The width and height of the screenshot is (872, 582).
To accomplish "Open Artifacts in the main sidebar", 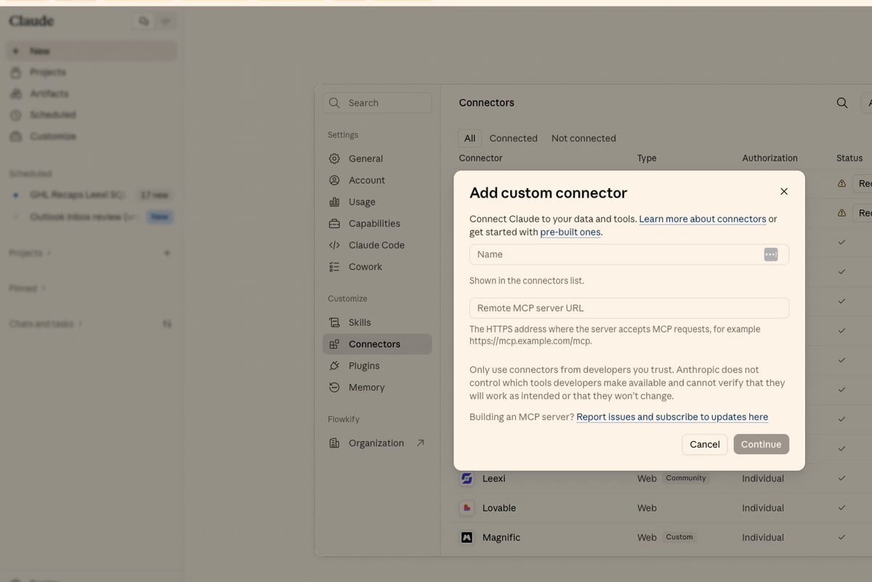I will [x=92, y=94].
